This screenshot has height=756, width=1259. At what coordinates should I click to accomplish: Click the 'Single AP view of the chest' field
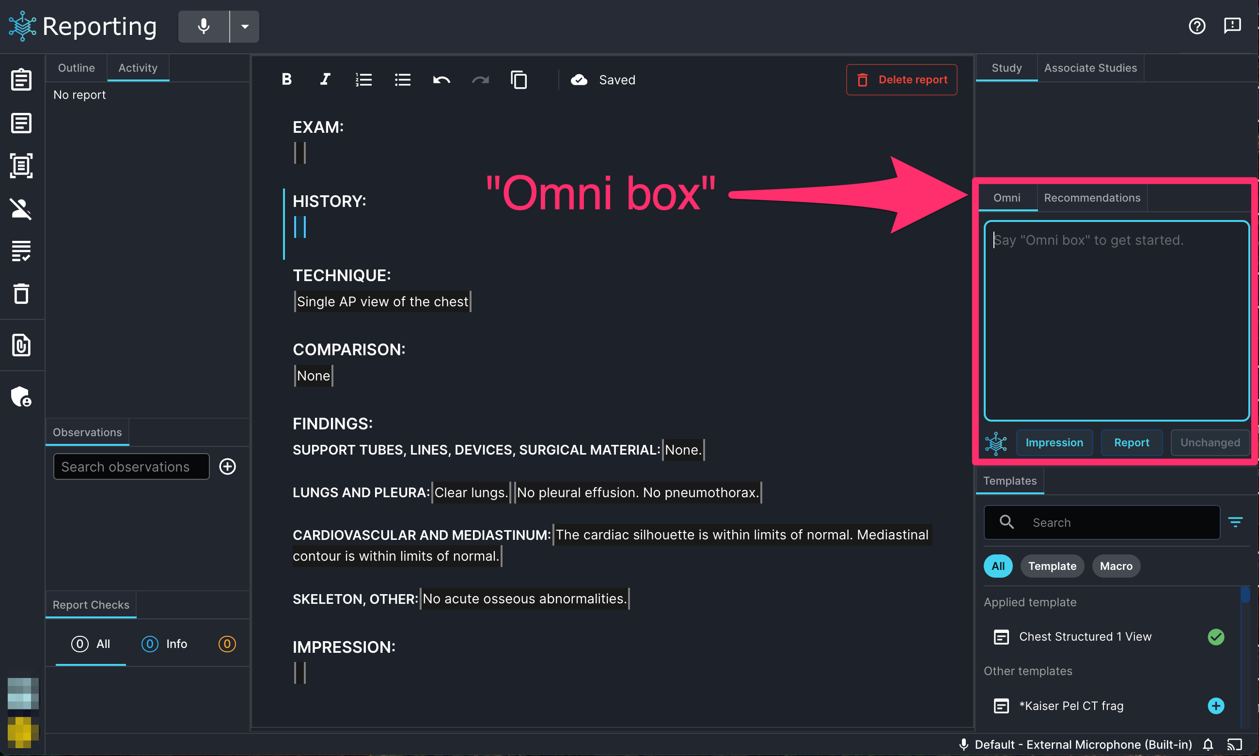(382, 301)
